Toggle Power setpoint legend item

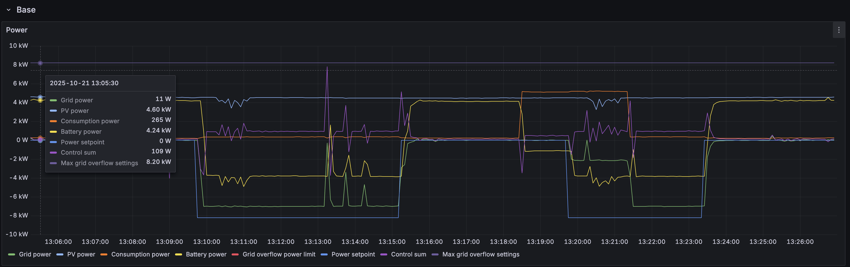(x=353, y=254)
